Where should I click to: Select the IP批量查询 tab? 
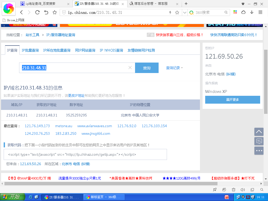30,50
